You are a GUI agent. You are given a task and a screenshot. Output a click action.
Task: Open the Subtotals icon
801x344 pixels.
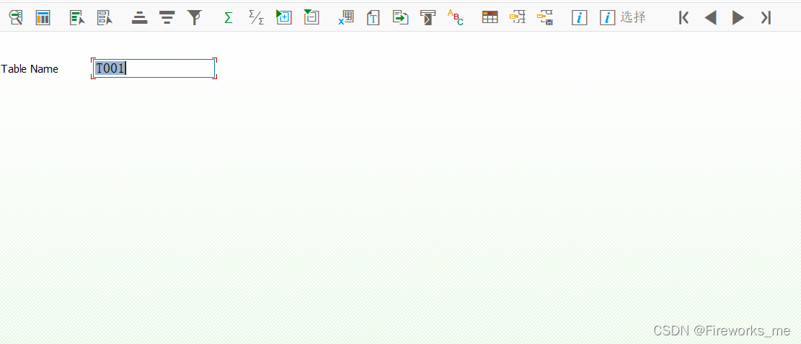point(256,18)
